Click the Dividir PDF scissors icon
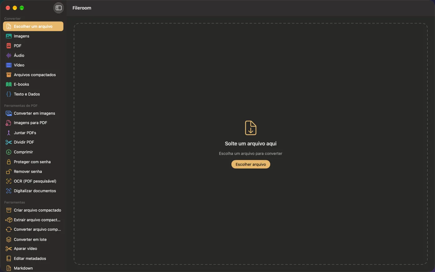The image size is (435, 272). [9, 142]
